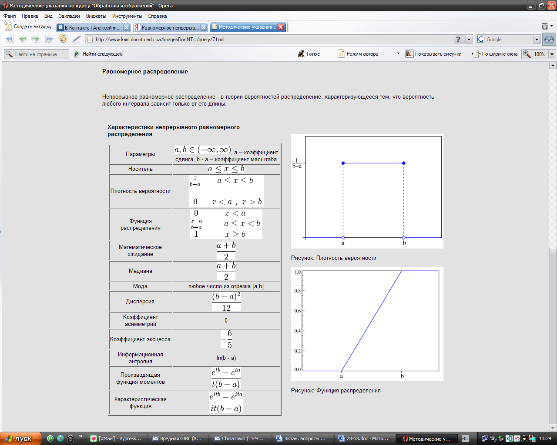Close the Равномерное непрерыв... tab
The height and width of the screenshot is (445, 557).
click(x=203, y=27)
